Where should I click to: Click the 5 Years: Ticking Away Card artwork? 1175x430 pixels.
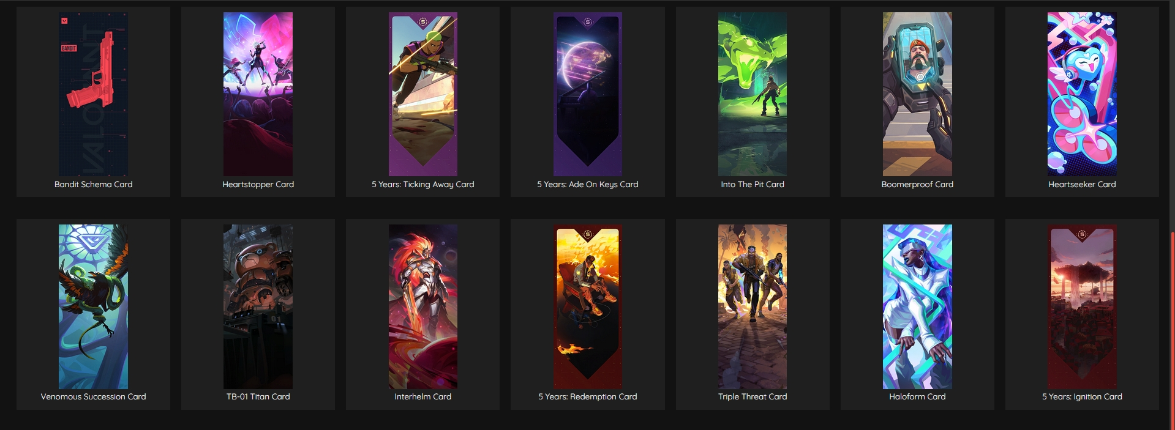423,94
